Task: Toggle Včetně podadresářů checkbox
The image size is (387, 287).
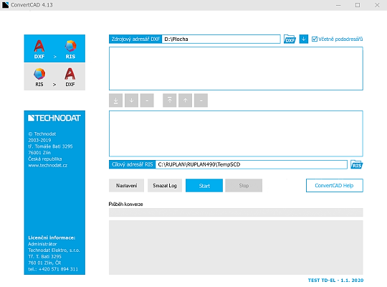Action: (314, 39)
